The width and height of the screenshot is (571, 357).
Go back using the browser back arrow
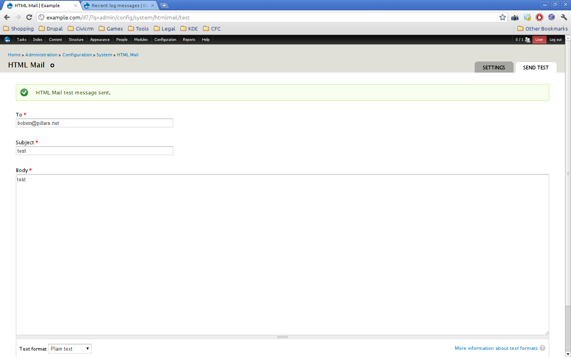click(x=7, y=17)
